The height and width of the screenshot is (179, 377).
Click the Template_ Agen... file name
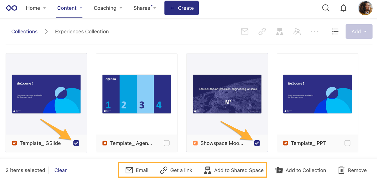[x=131, y=143]
